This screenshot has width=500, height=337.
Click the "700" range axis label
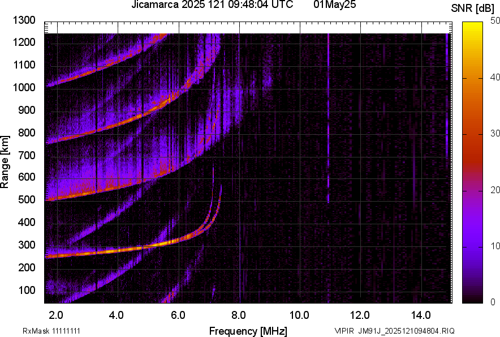27,155
